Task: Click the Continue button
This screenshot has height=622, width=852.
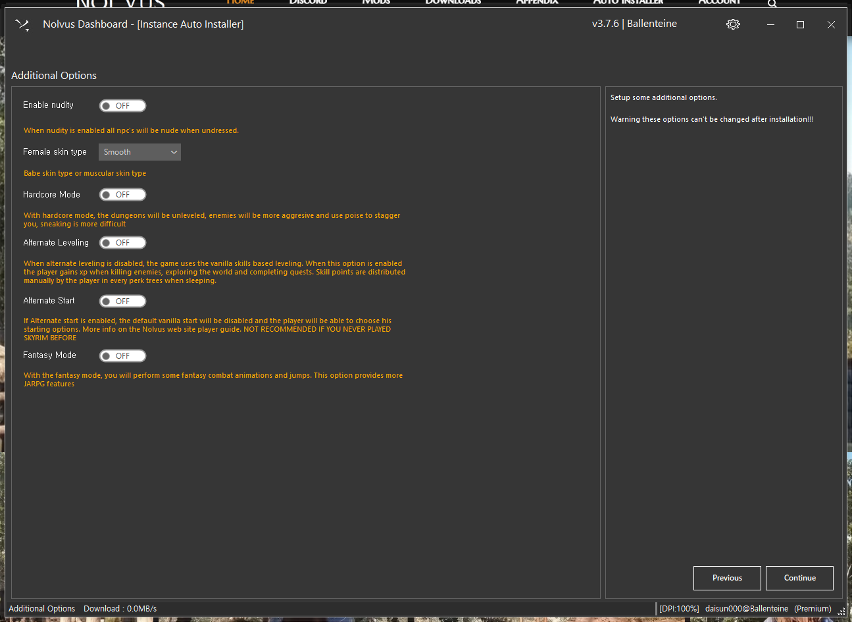Action: [x=799, y=578]
